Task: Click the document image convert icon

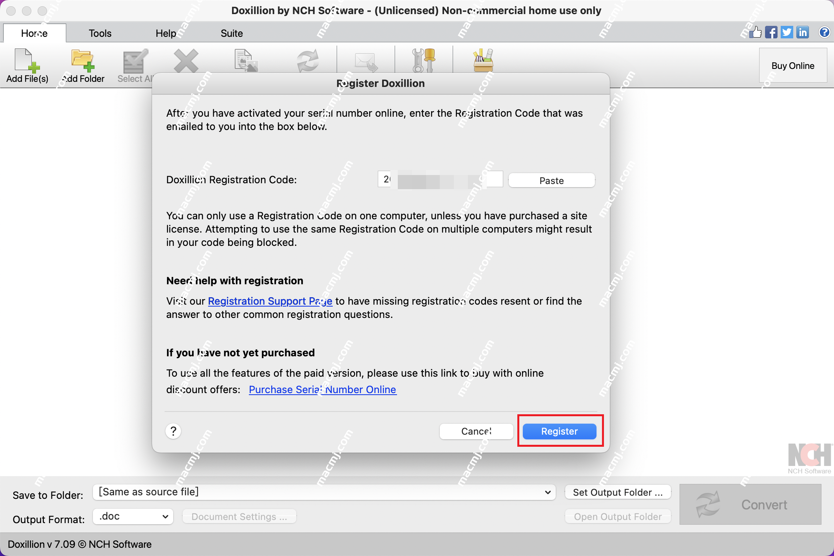Action: [246, 61]
